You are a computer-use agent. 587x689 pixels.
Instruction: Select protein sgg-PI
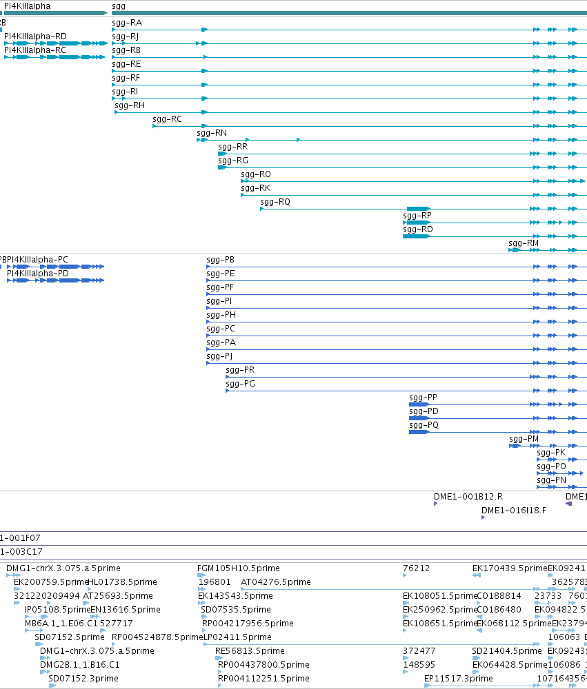pyautogui.click(x=219, y=301)
